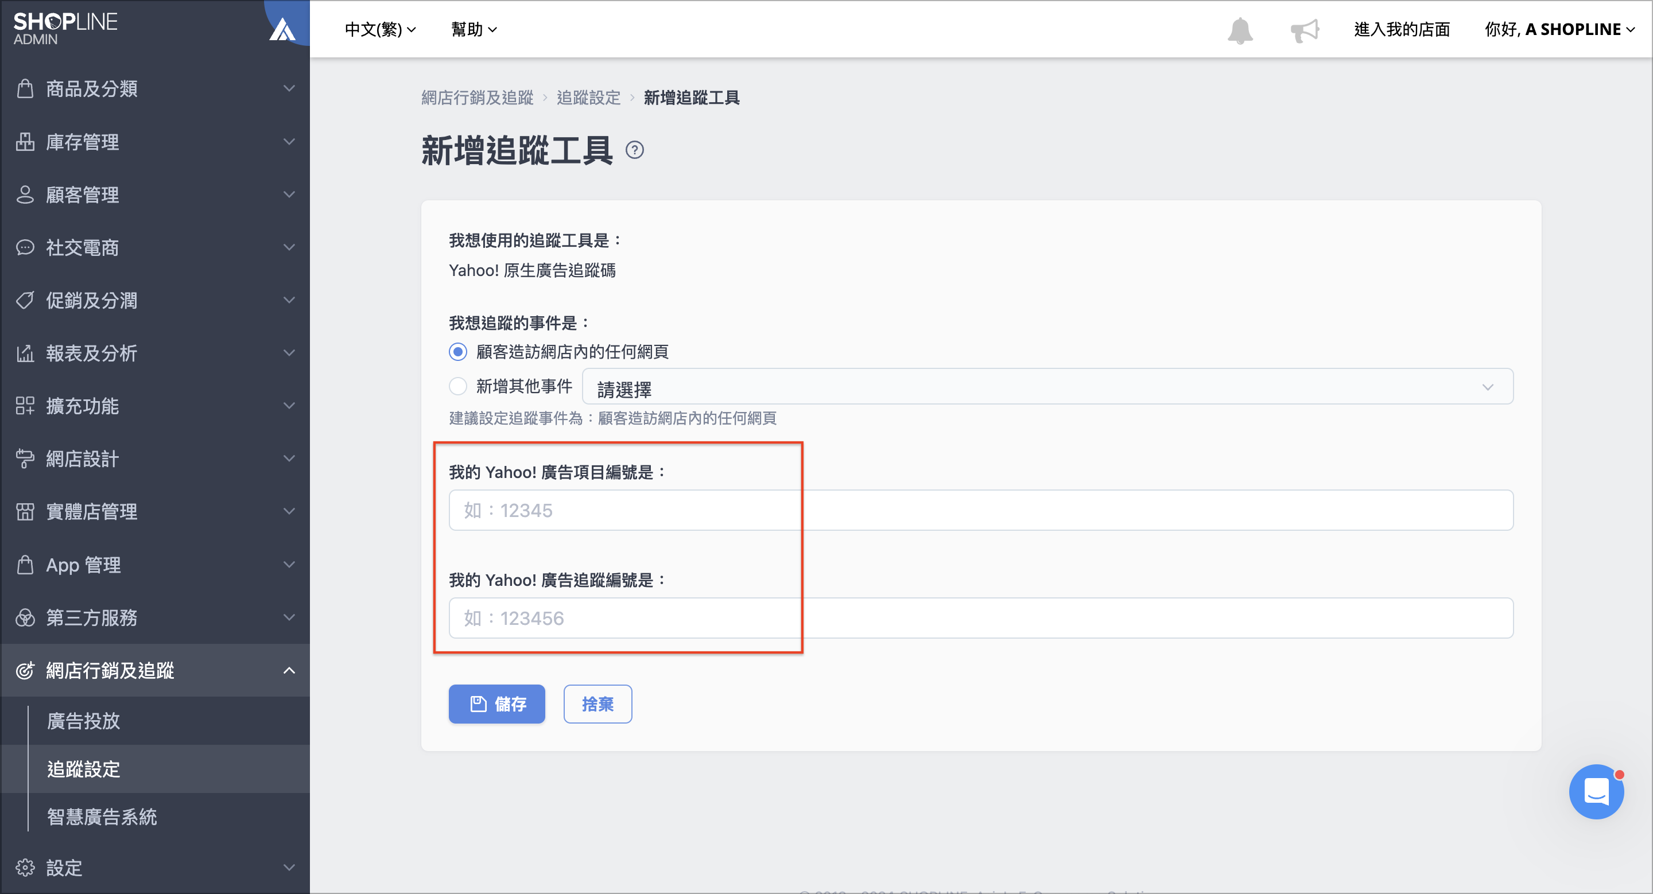1653x894 pixels.
Task: Click the 擴充功能 grid-plus icon
Action: pos(25,406)
